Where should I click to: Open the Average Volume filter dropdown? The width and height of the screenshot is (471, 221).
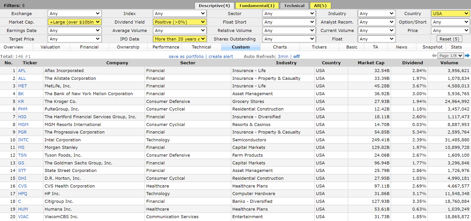pos(180,30)
